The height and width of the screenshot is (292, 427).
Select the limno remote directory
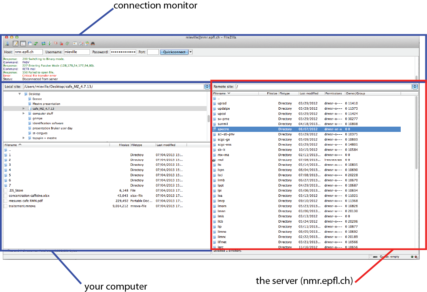pyautogui.click(x=307, y=232)
